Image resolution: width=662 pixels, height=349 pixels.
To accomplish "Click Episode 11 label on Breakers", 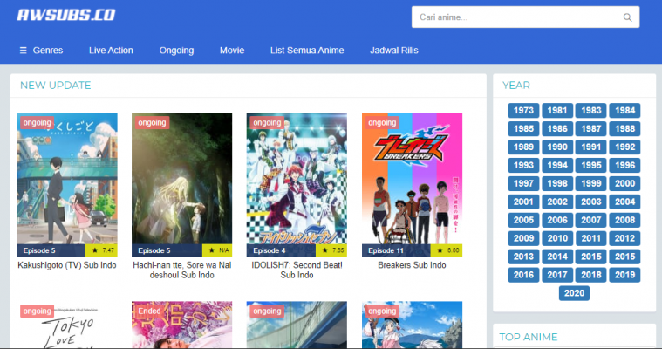I will pos(386,250).
